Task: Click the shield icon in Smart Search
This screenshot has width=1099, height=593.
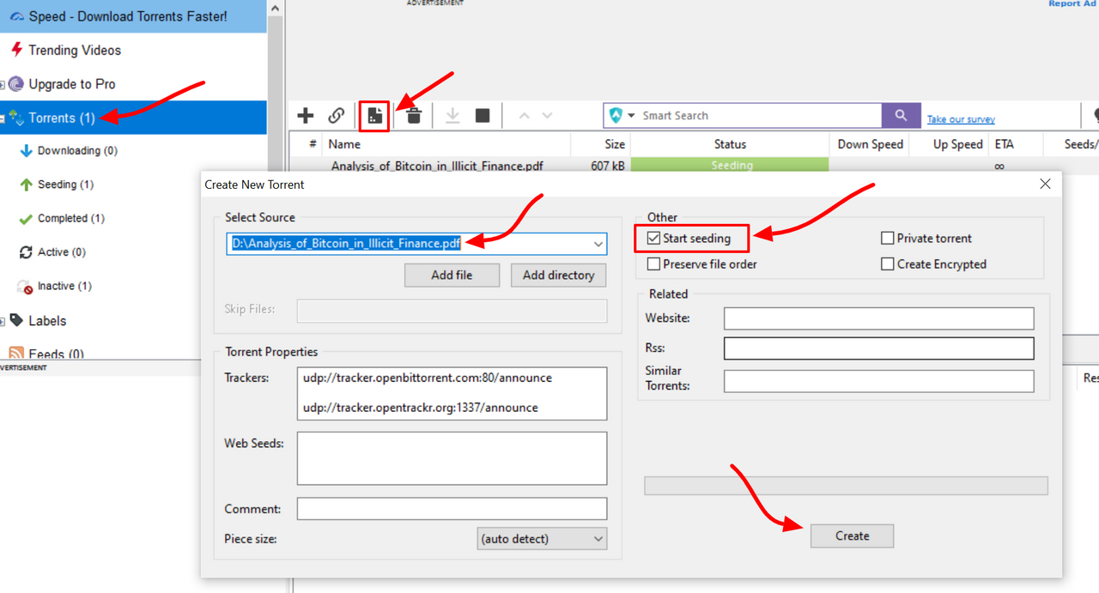Action: (x=616, y=115)
